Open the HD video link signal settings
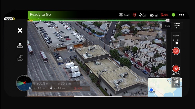 154,15
